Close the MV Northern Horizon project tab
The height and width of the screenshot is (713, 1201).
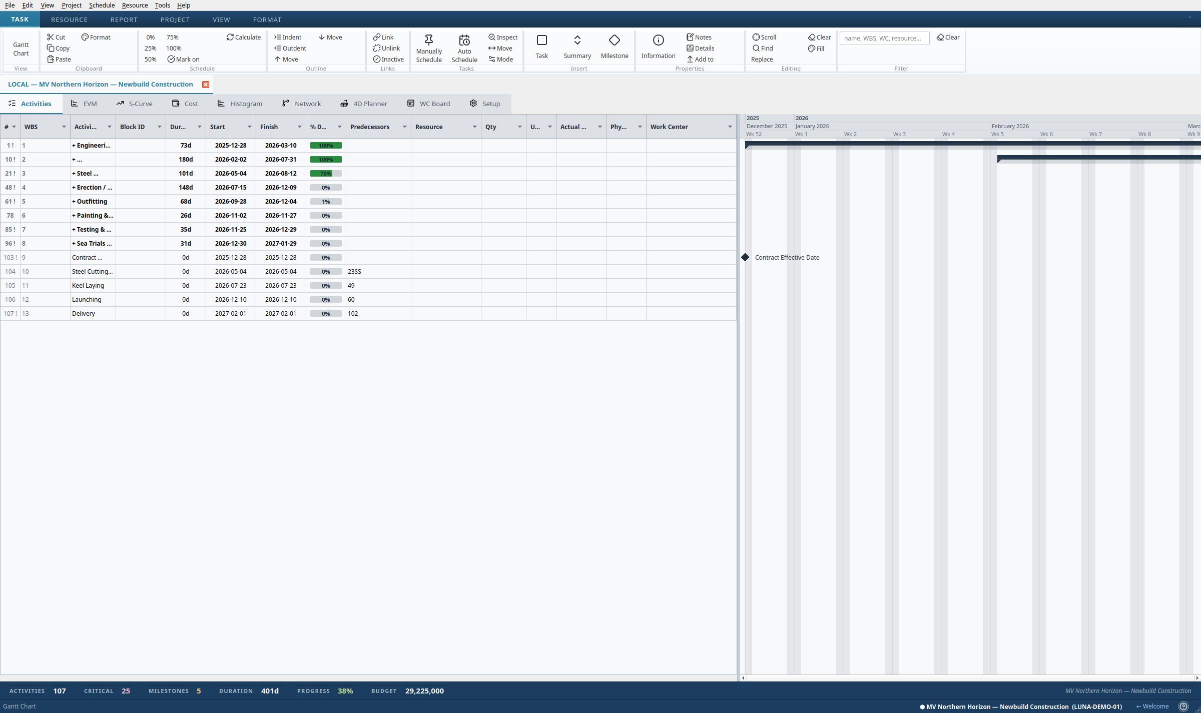click(206, 85)
